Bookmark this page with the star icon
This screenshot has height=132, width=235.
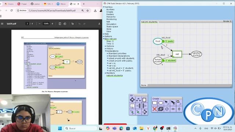coord(87,11)
